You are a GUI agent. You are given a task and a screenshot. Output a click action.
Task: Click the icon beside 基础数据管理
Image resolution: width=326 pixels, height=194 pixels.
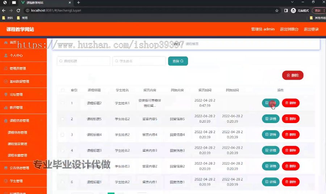6,81
